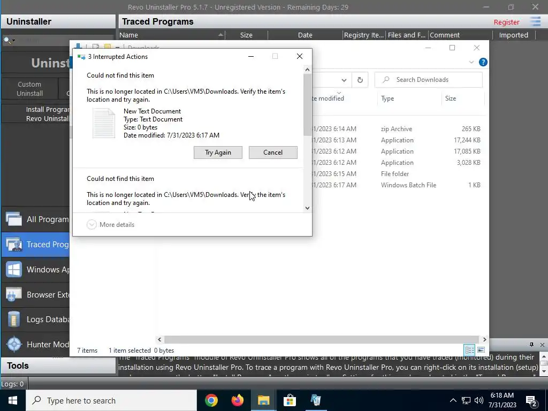Switch to Revo Uninstaller taskbar icon

[x=316, y=400]
